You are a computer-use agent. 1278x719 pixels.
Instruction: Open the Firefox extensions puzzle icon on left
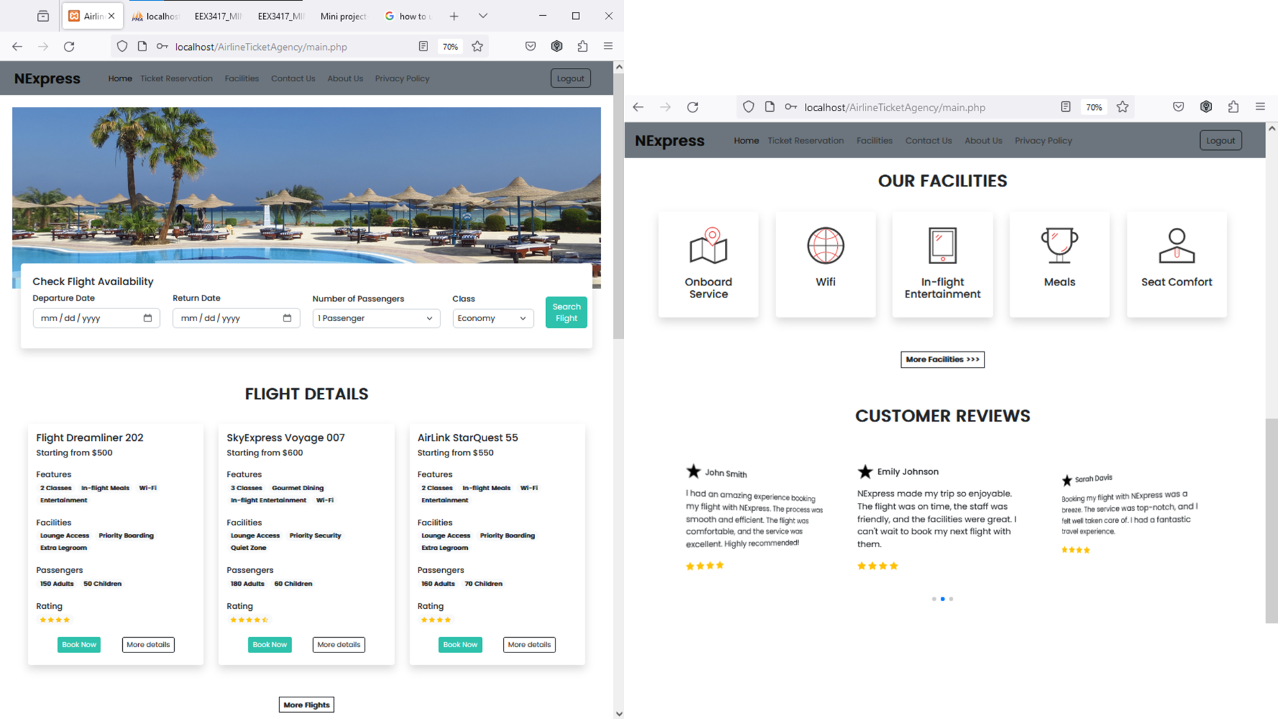point(582,46)
